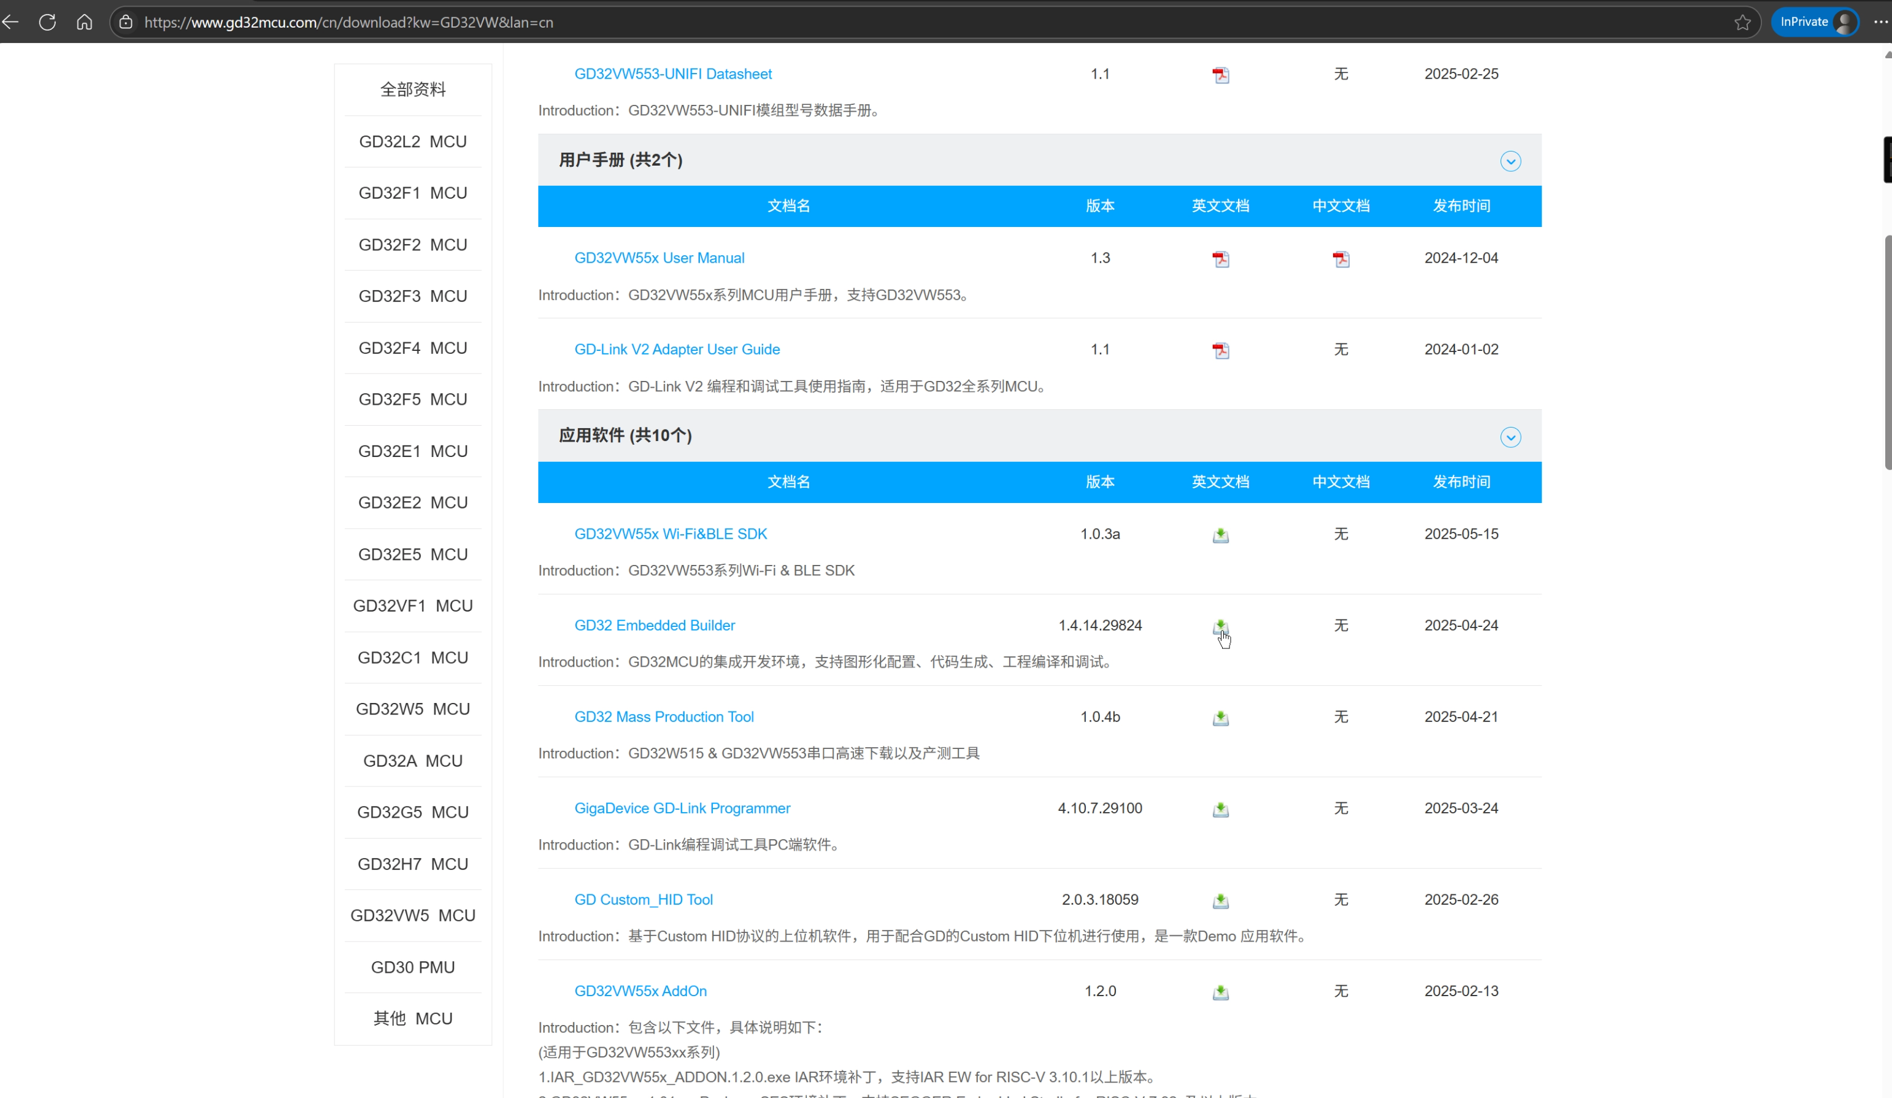Download GigaDevice GD-Link Programmer package
The width and height of the screenshot is (1892, 1098).
(x=1221, y=809)
